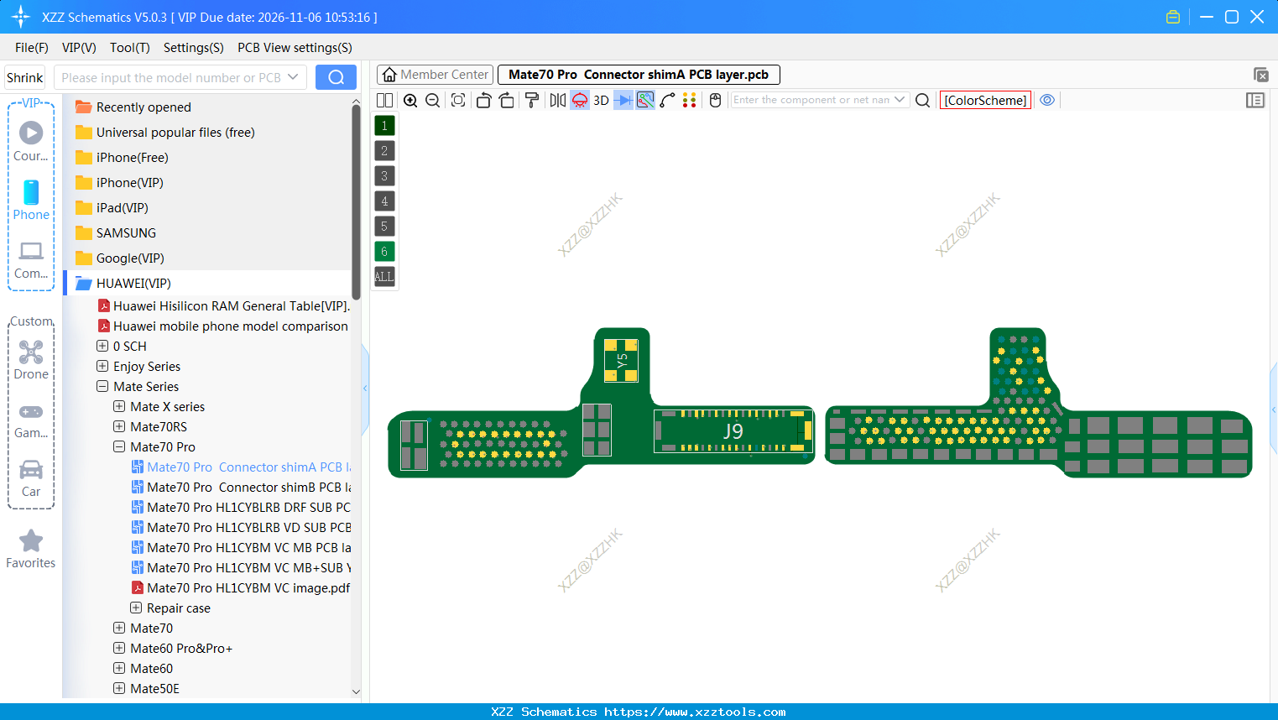
Task: Open the Tool(T) menu
Action: tap(130, 48)
